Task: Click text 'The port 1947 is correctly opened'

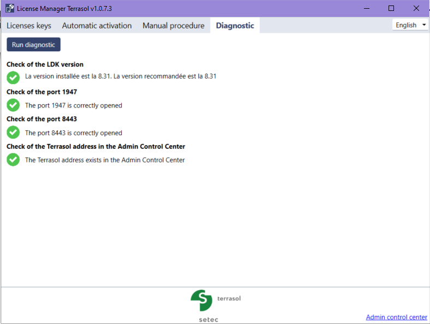Action: coord(74,105)
